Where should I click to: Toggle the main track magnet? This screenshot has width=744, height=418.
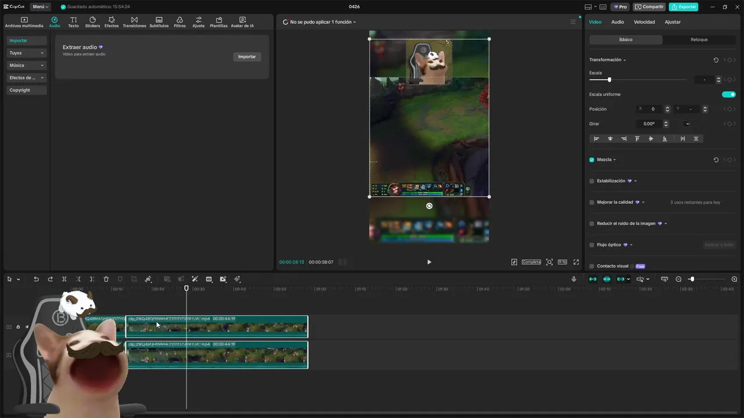pyautogui.click(x=593, y=279)
